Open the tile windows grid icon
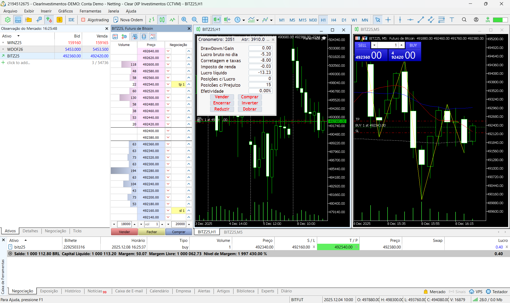The width and height of the screenshot is (510, 303). (205, 20)
